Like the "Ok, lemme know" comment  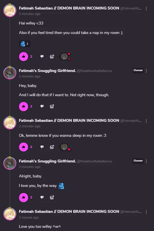click(x=23, y=147)
